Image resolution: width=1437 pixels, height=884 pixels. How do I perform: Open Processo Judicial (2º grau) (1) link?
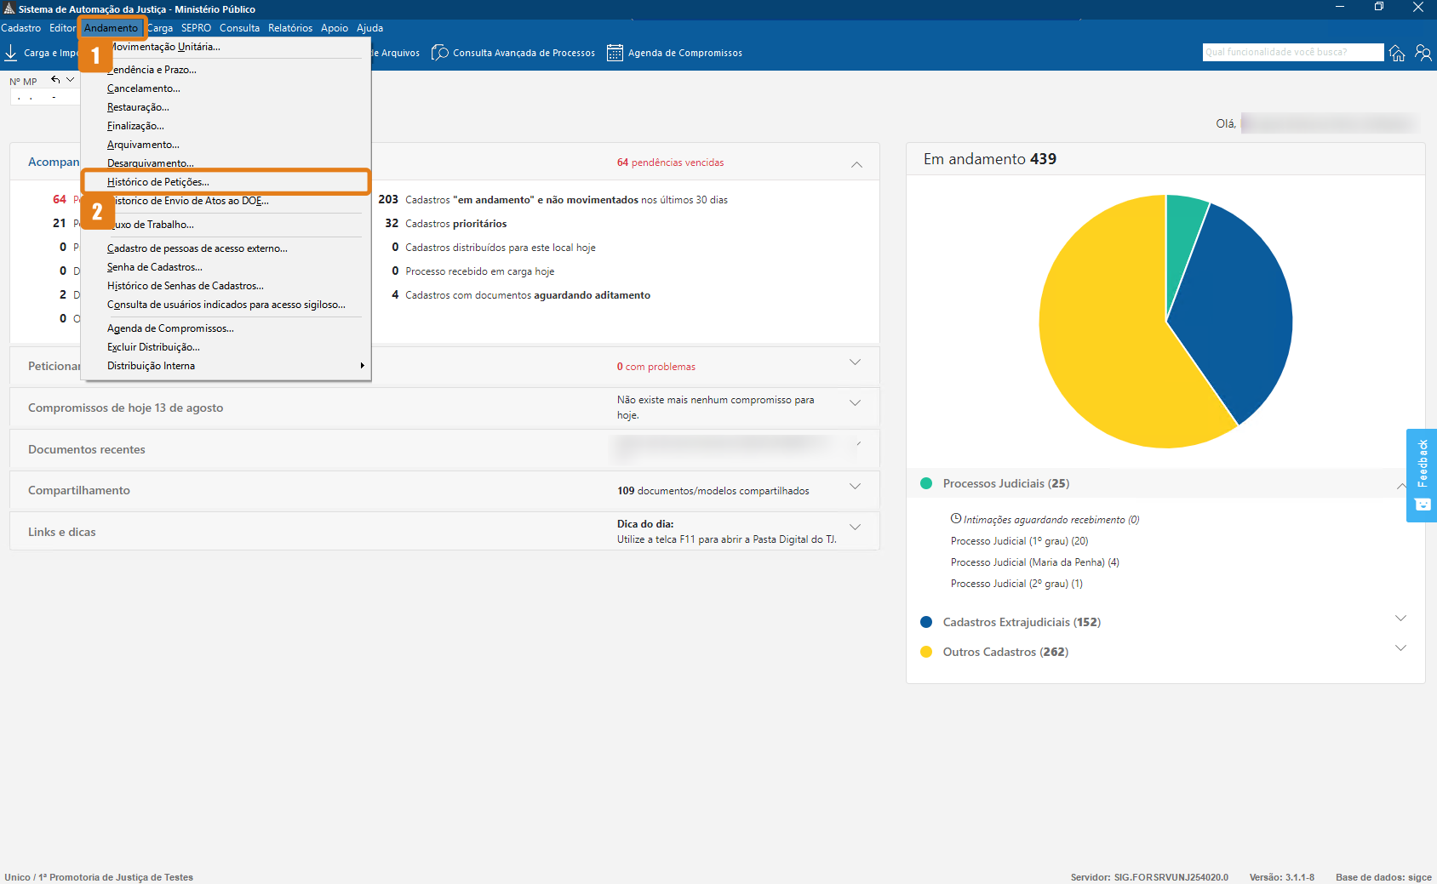click(1016, 584)
